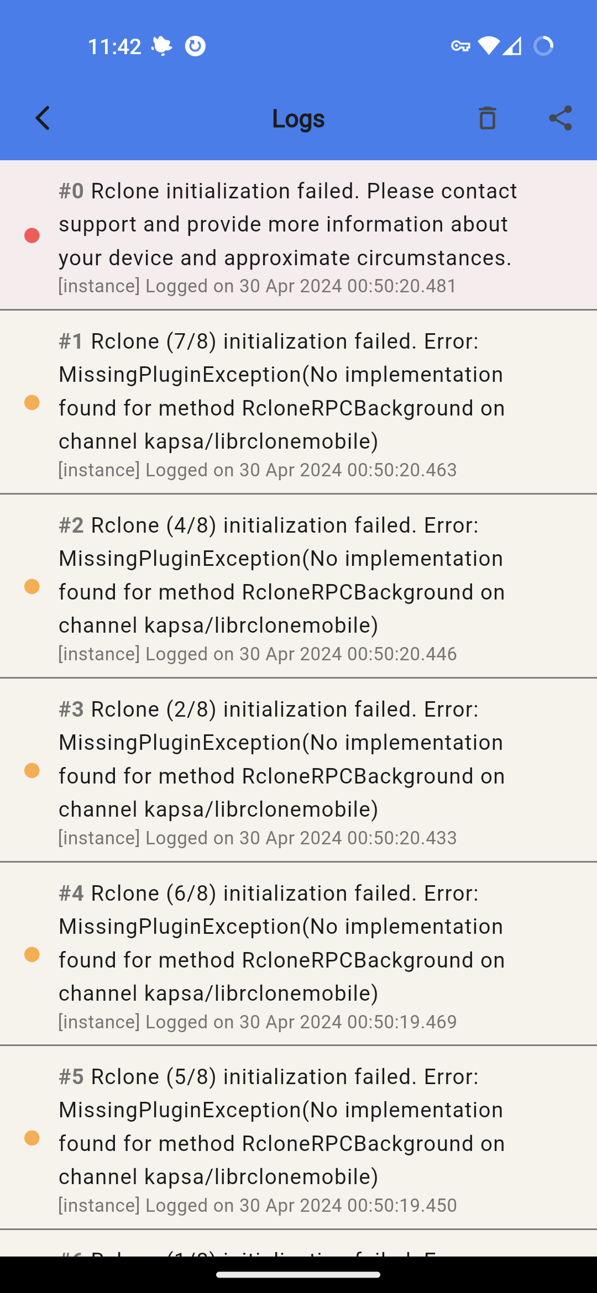Tap the Wi-Fi status bar icon
Viewport: 597px width, 1293px height.
pyautogui.click(x=489, y=46)
